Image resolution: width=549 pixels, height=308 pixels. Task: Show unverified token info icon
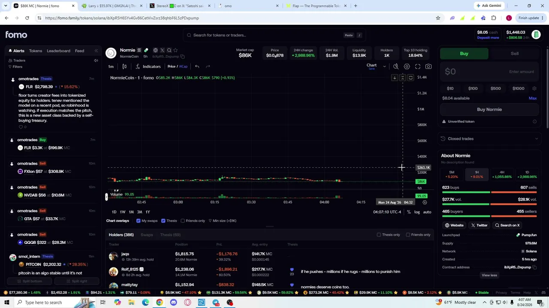[534, 121]
